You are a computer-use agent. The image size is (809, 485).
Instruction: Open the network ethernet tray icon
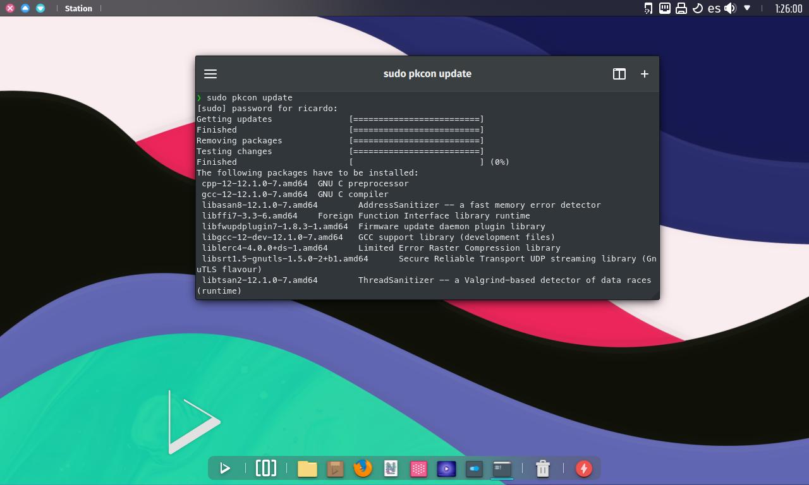665,8
